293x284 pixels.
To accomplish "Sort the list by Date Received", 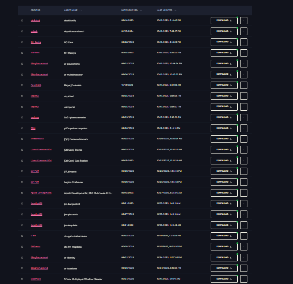I will pyautogui.click(x=141, y=10).
